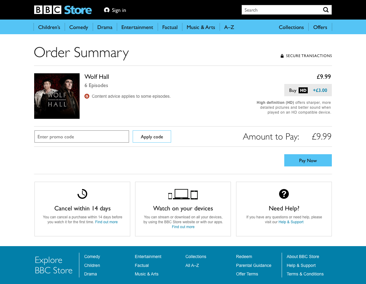Open the Children's category
Image resolution: width=366 pixels, height=284 pixels.
(49, 27)
